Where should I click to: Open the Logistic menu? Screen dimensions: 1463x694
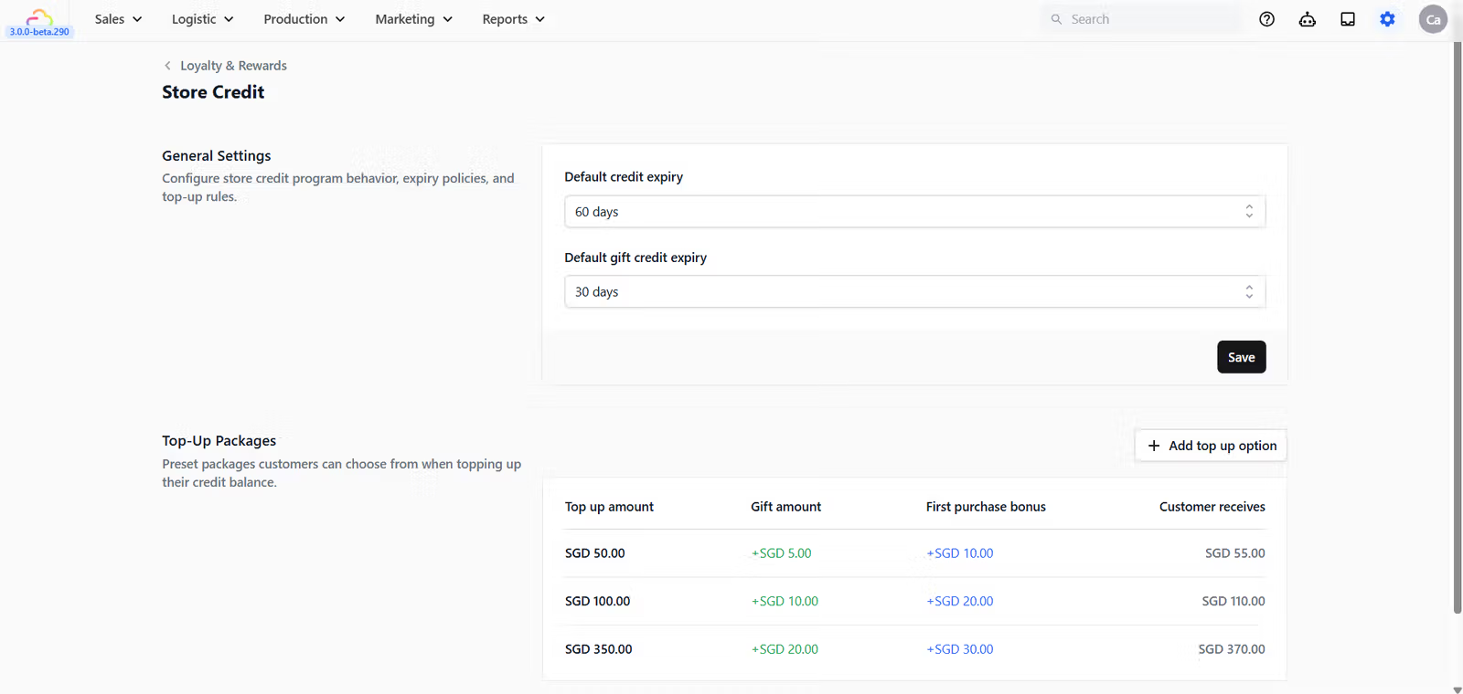[x=202, y=19]
